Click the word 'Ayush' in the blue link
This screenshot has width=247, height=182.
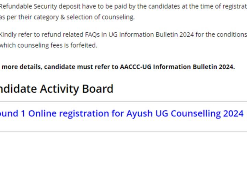pos(139,114)
